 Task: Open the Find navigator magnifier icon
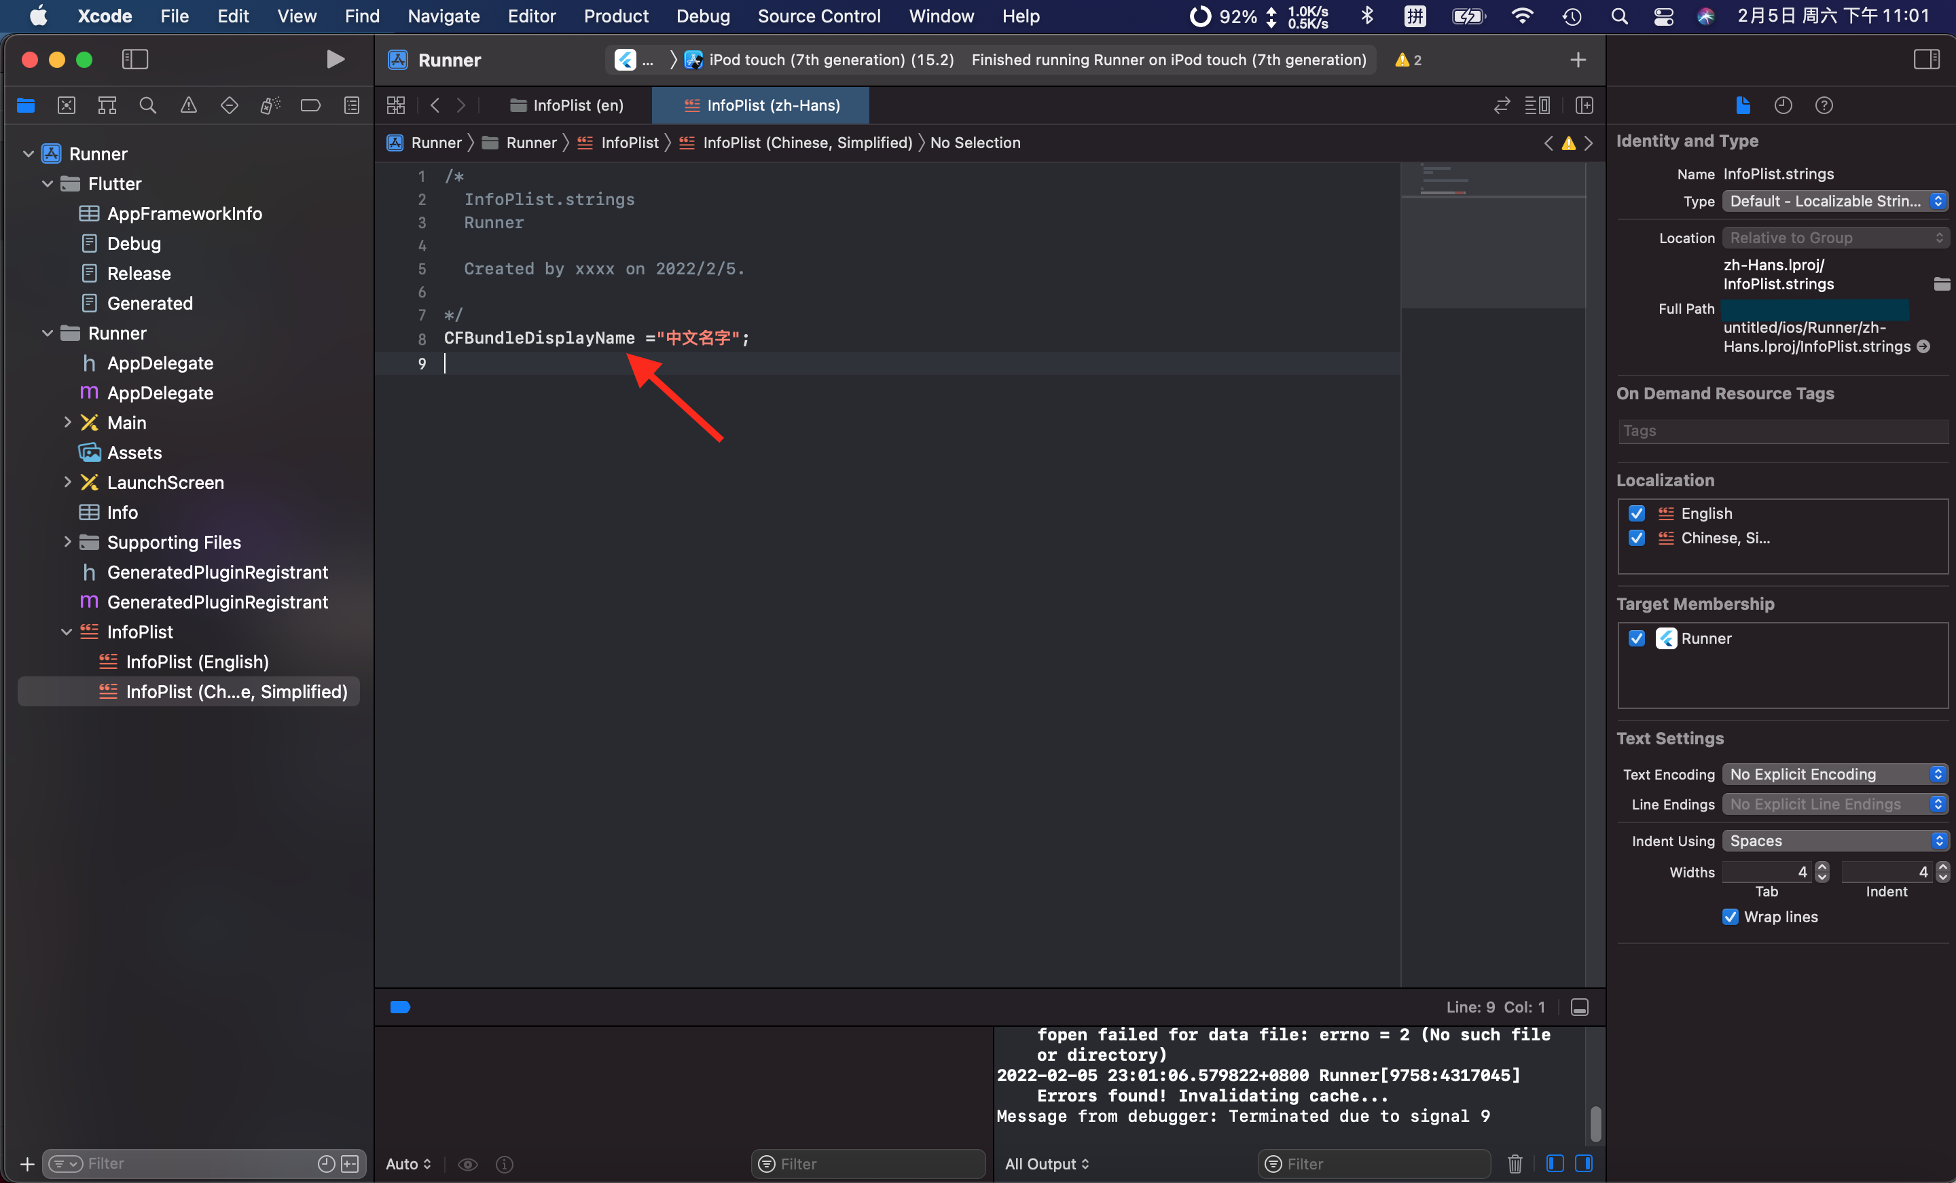point(147,105)
